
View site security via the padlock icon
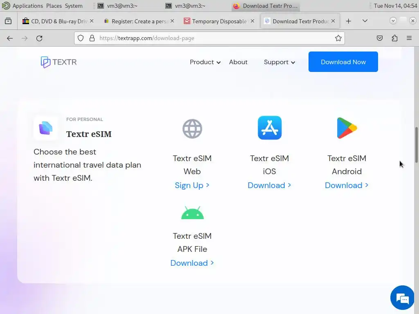pos(92,38)
